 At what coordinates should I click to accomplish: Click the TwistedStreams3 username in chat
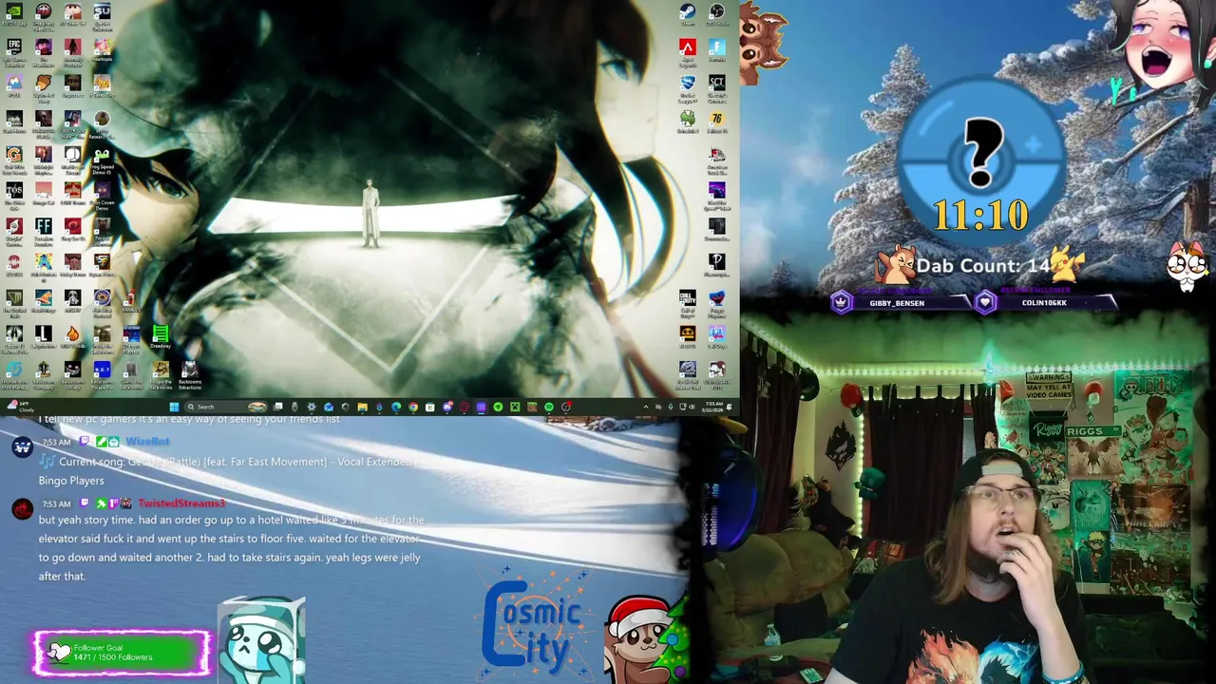point(181,503)
